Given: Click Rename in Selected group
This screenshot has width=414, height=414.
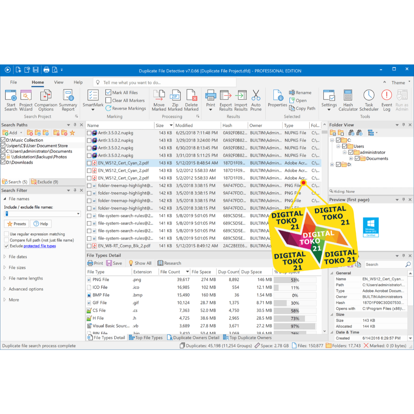Looking at the screenshot, I should [300, 93].
